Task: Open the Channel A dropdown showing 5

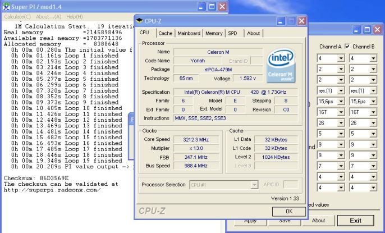Action: click(341, 134)
